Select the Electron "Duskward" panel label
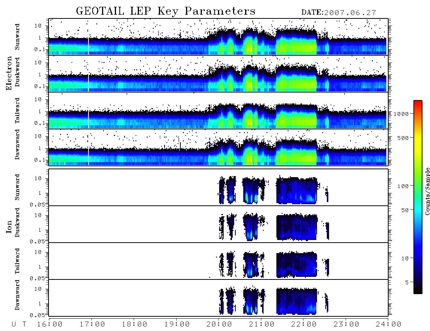The image size is (430, 331). 17,72
